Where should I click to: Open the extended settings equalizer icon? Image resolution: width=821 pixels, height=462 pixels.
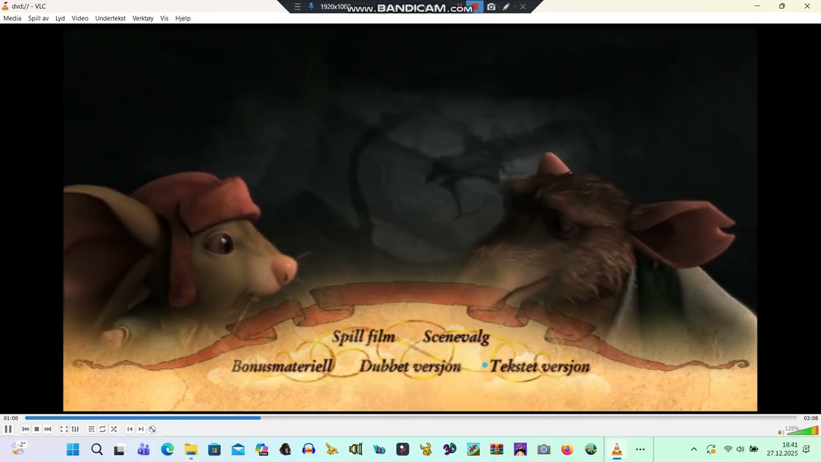(75, 429)
